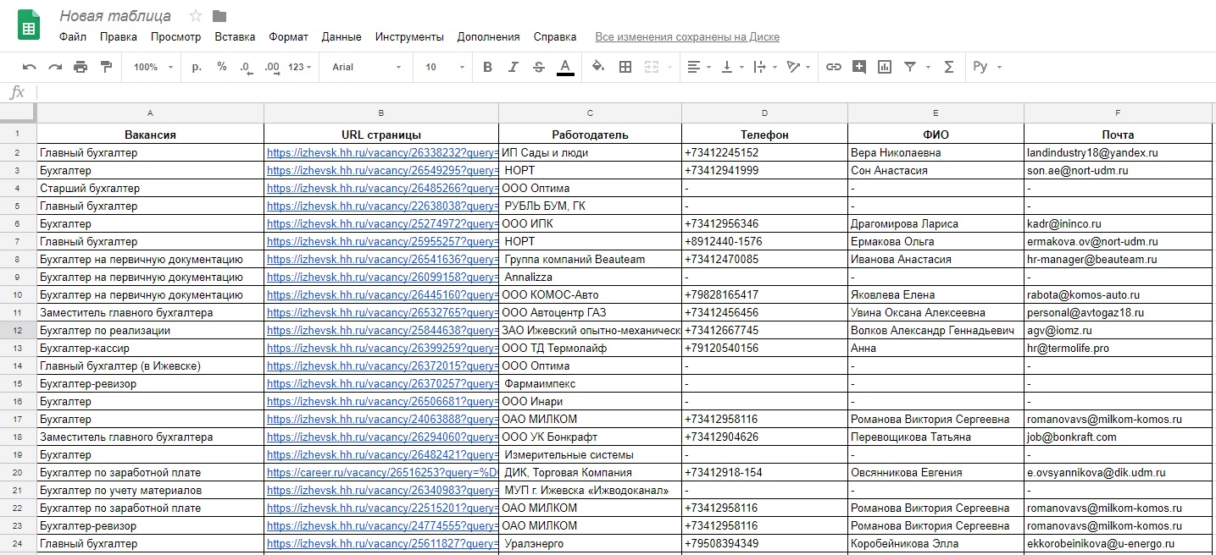1216x555 pixels.
Task: Star the document Новая таблица
Action: (196, 16)
